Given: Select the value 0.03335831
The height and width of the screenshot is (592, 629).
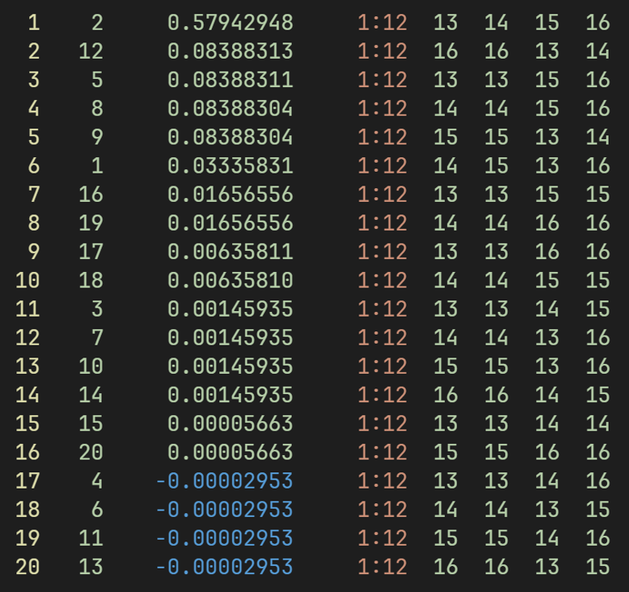Looking at the screenshot, I should click(x=230, y=165).
